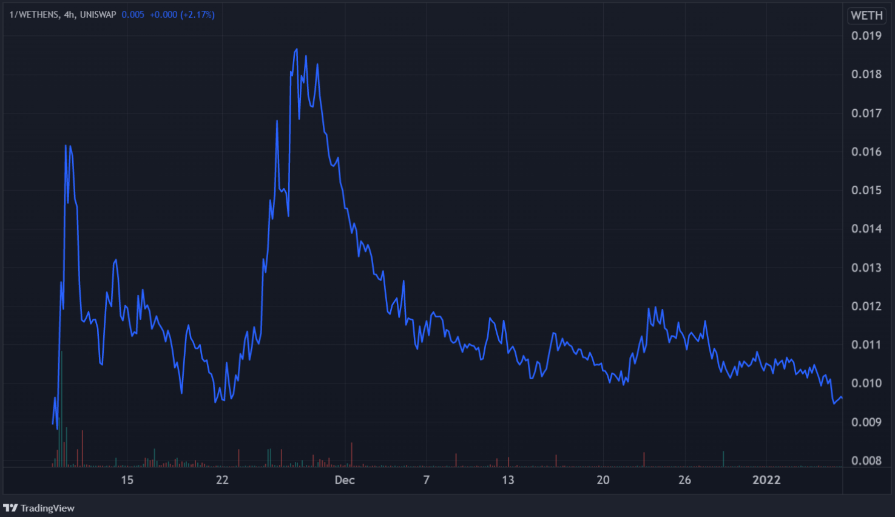895x517 pixels.
Task: Click the tallest green volume bar
Action: coord(61,409)
